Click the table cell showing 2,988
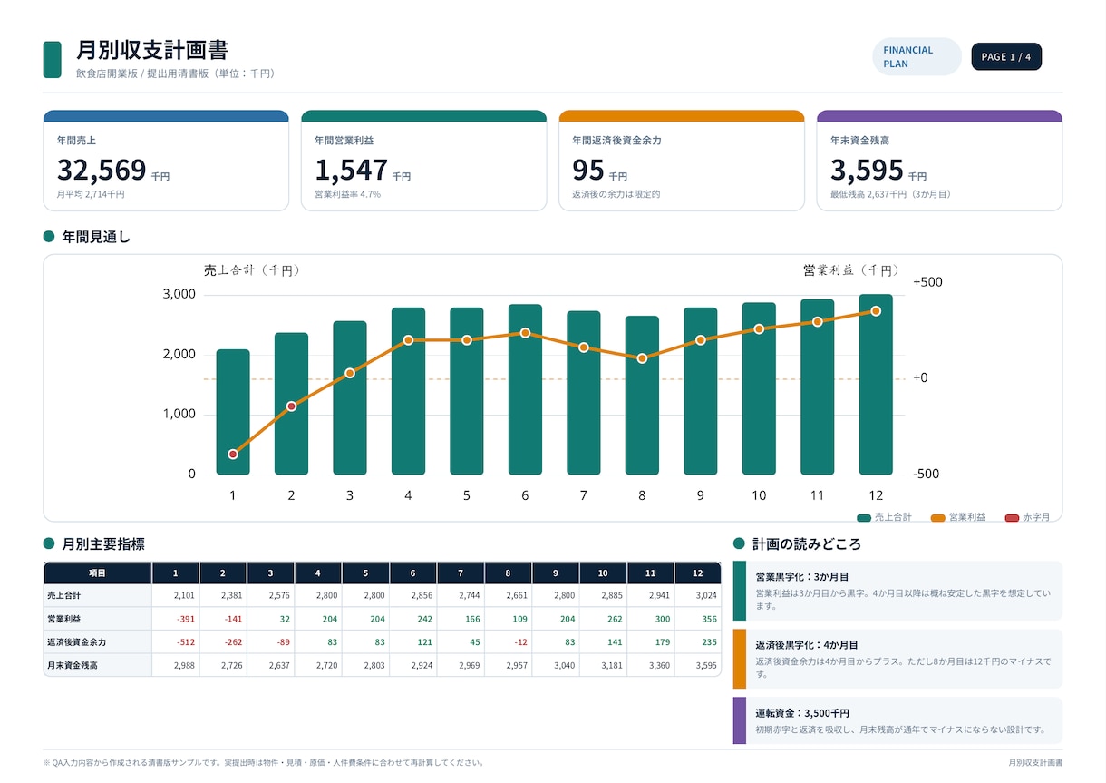Image resolution: width=1106 pixels, height=783 pixels. pos(176,665)
